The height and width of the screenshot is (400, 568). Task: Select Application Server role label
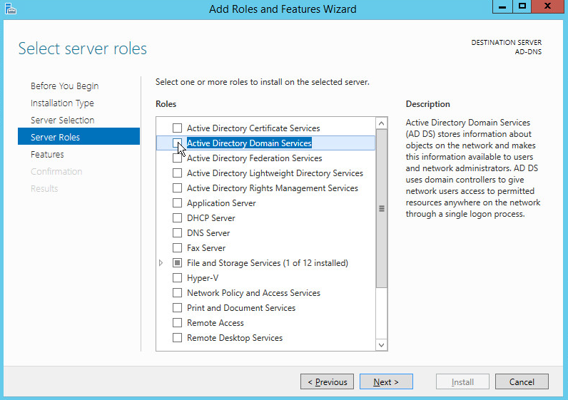pyautogui.click(x=221, y=203)
